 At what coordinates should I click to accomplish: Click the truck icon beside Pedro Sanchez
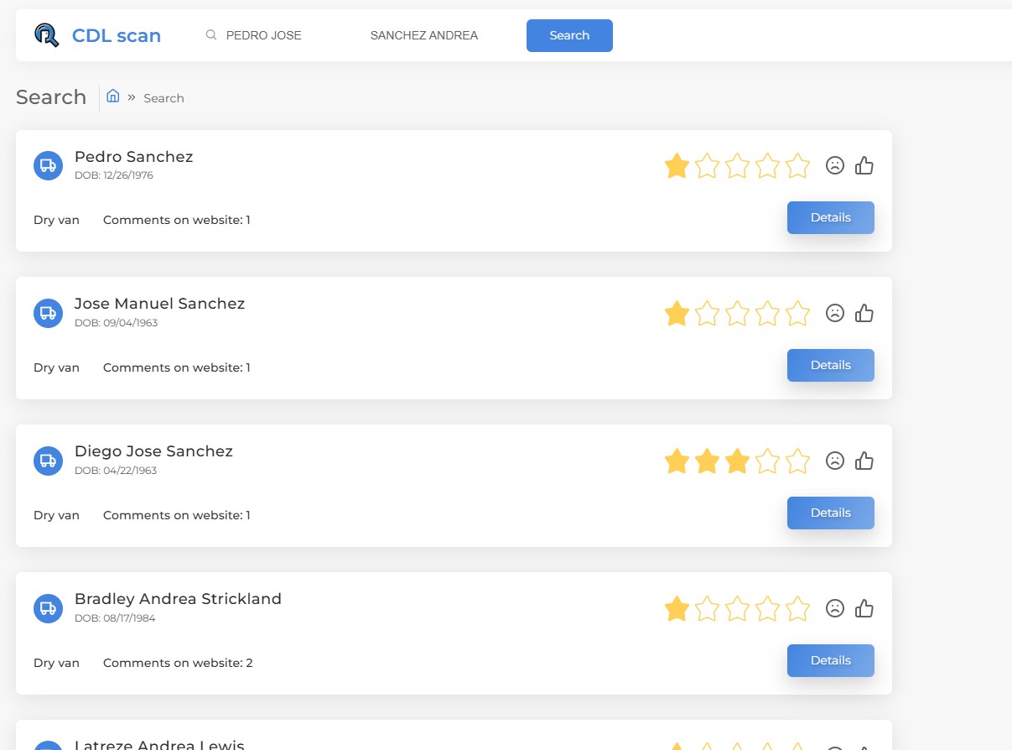48,165
